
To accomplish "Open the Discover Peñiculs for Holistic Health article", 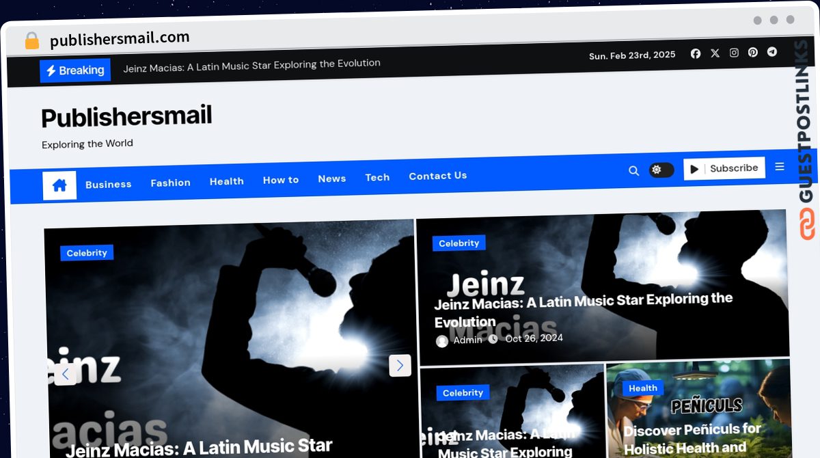I will point(692,439).
